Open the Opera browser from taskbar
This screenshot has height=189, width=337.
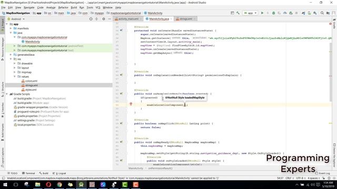pyautogui.click(x=48, y=184)
